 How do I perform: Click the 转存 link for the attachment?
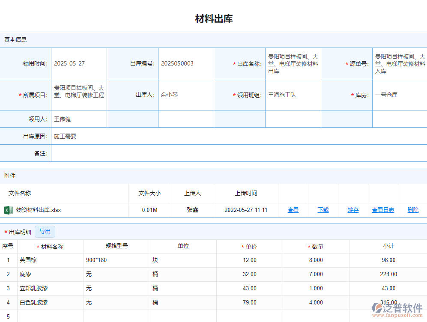click(x=353, y=210)
